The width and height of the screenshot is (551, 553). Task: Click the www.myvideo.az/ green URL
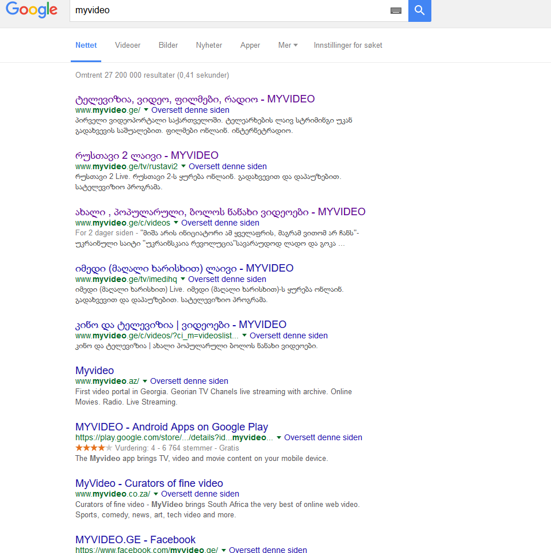[107, 382]
